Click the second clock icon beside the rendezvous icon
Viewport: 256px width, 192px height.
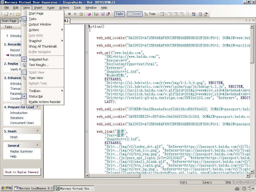pyautogui.click(x=102, y=14)
